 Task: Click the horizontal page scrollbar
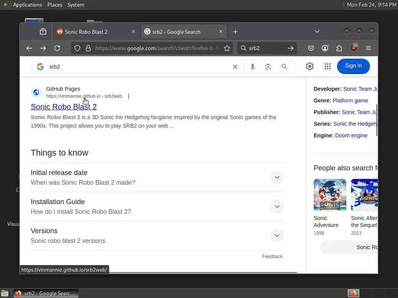(x=203, y=273)
